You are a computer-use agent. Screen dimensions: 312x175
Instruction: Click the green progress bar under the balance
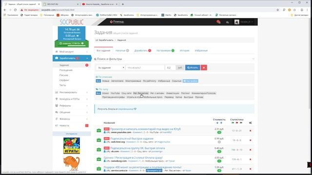(x=72, y=46)
